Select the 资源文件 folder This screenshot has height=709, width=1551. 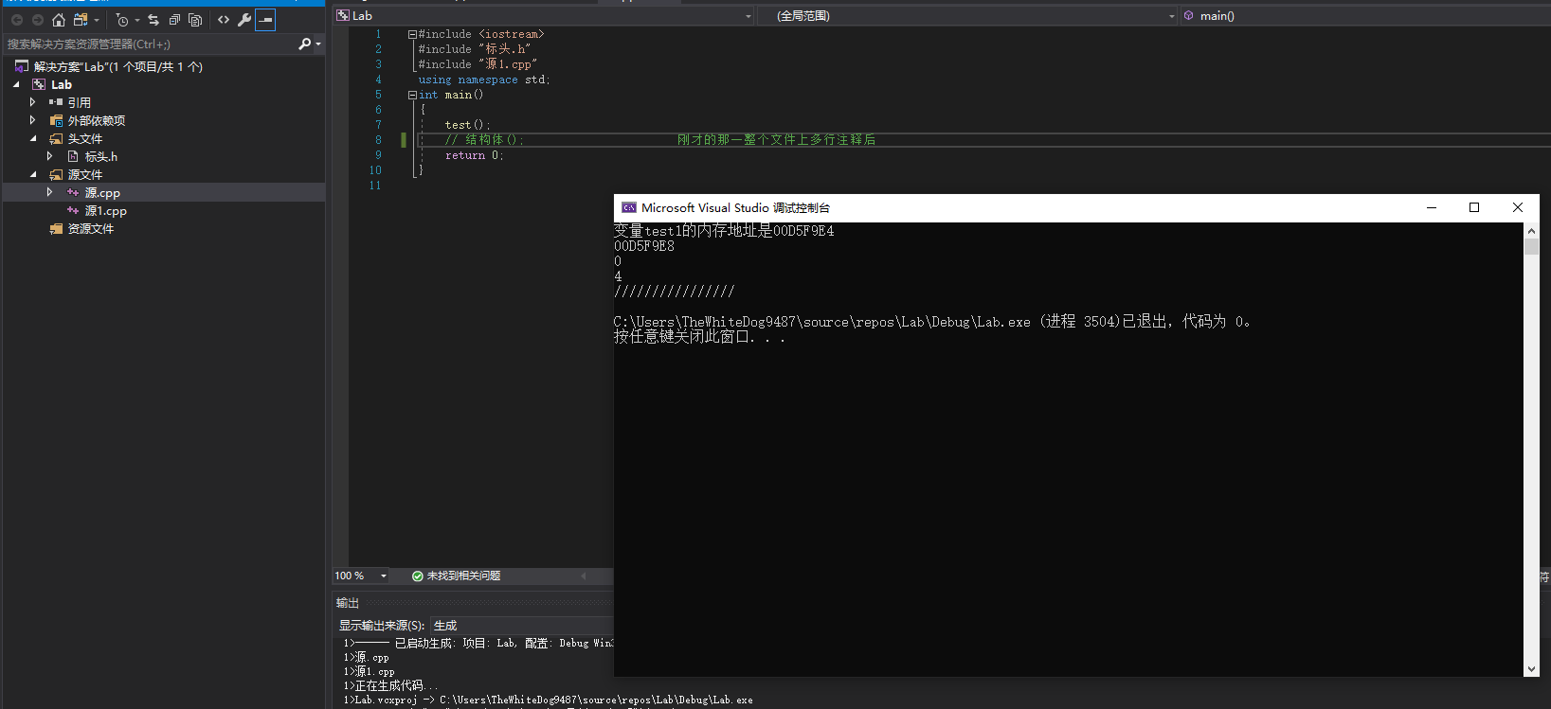tap(90, 228)
